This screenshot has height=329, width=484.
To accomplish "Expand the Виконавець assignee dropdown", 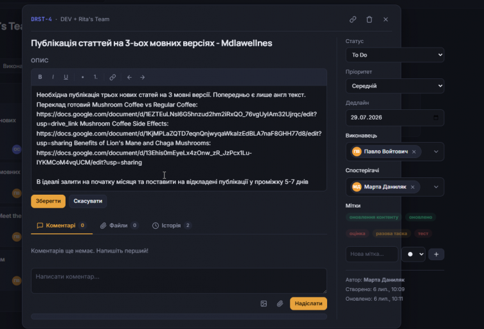I will tap(436, 152).
